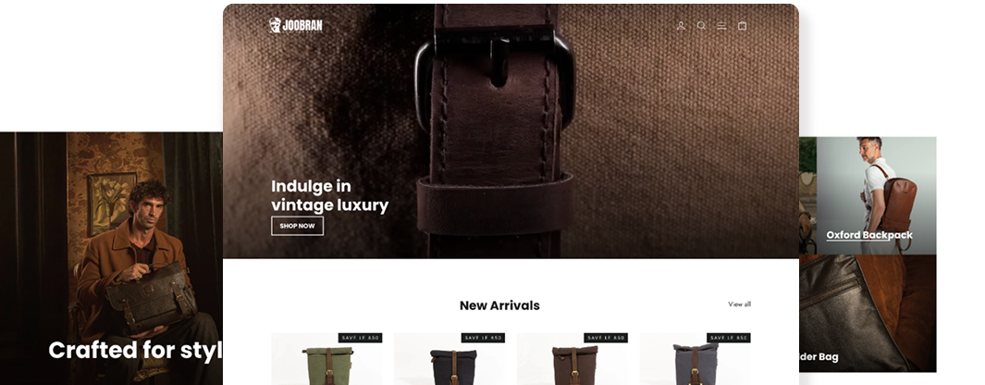Click the shoulder bag label
The height and width of the screenshot is (385, 985).
pyautogui.click(x=819, y=356)
